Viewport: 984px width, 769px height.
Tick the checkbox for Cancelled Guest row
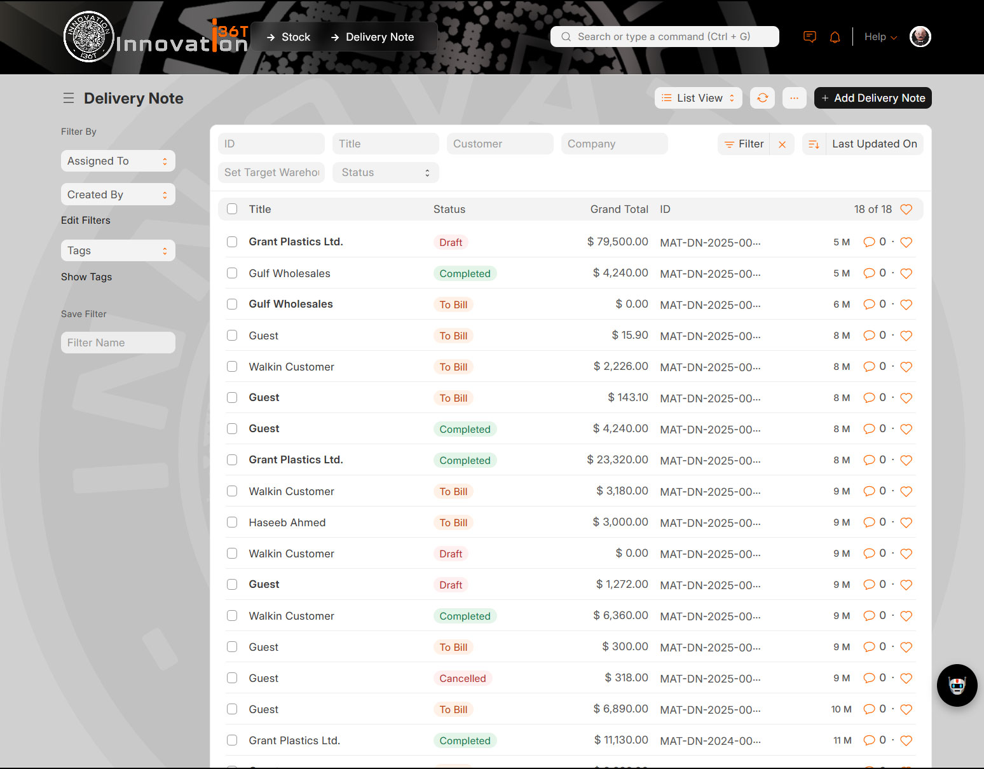tap(232, 678)
